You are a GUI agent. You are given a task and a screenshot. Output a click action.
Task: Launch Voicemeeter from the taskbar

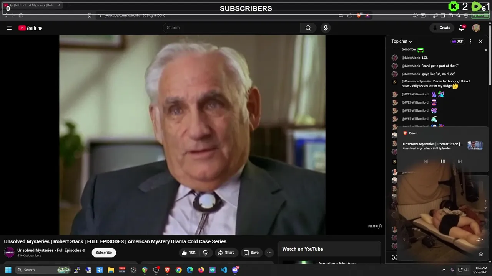[122, 270]
